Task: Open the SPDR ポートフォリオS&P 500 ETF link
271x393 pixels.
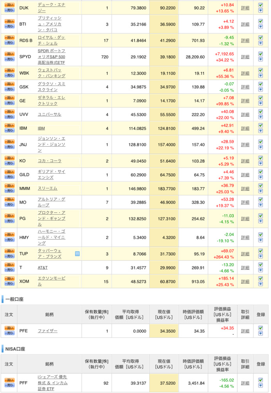Action: click(51, 57)
